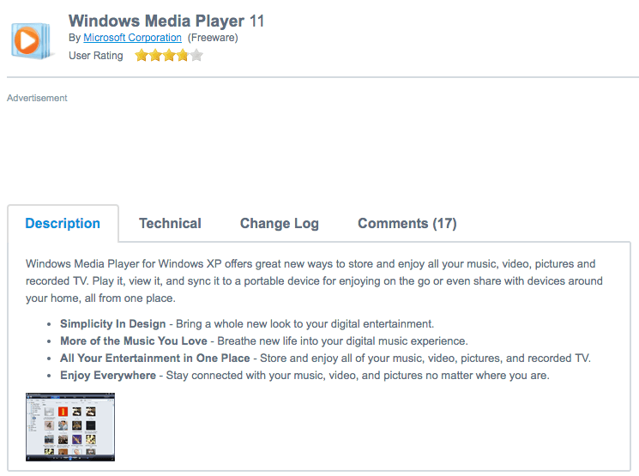639x476 pixels.
Task: Click the Windows XP description paragraph
Action: (x=314, y=280)
